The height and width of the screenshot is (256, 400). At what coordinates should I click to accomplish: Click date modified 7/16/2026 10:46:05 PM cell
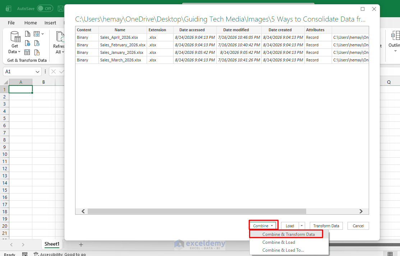tap(239, 37)
